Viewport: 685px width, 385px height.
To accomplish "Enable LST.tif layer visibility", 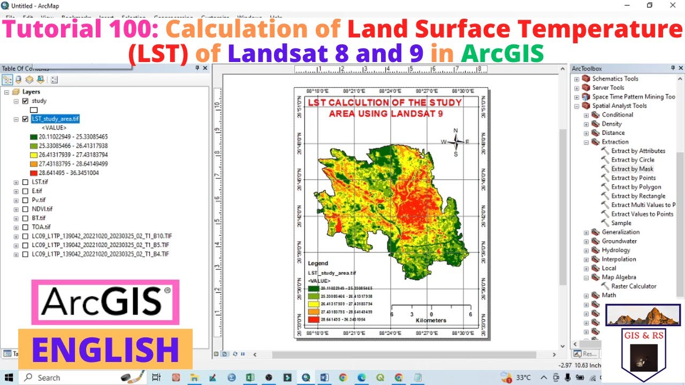I will (x=25, y=182).
